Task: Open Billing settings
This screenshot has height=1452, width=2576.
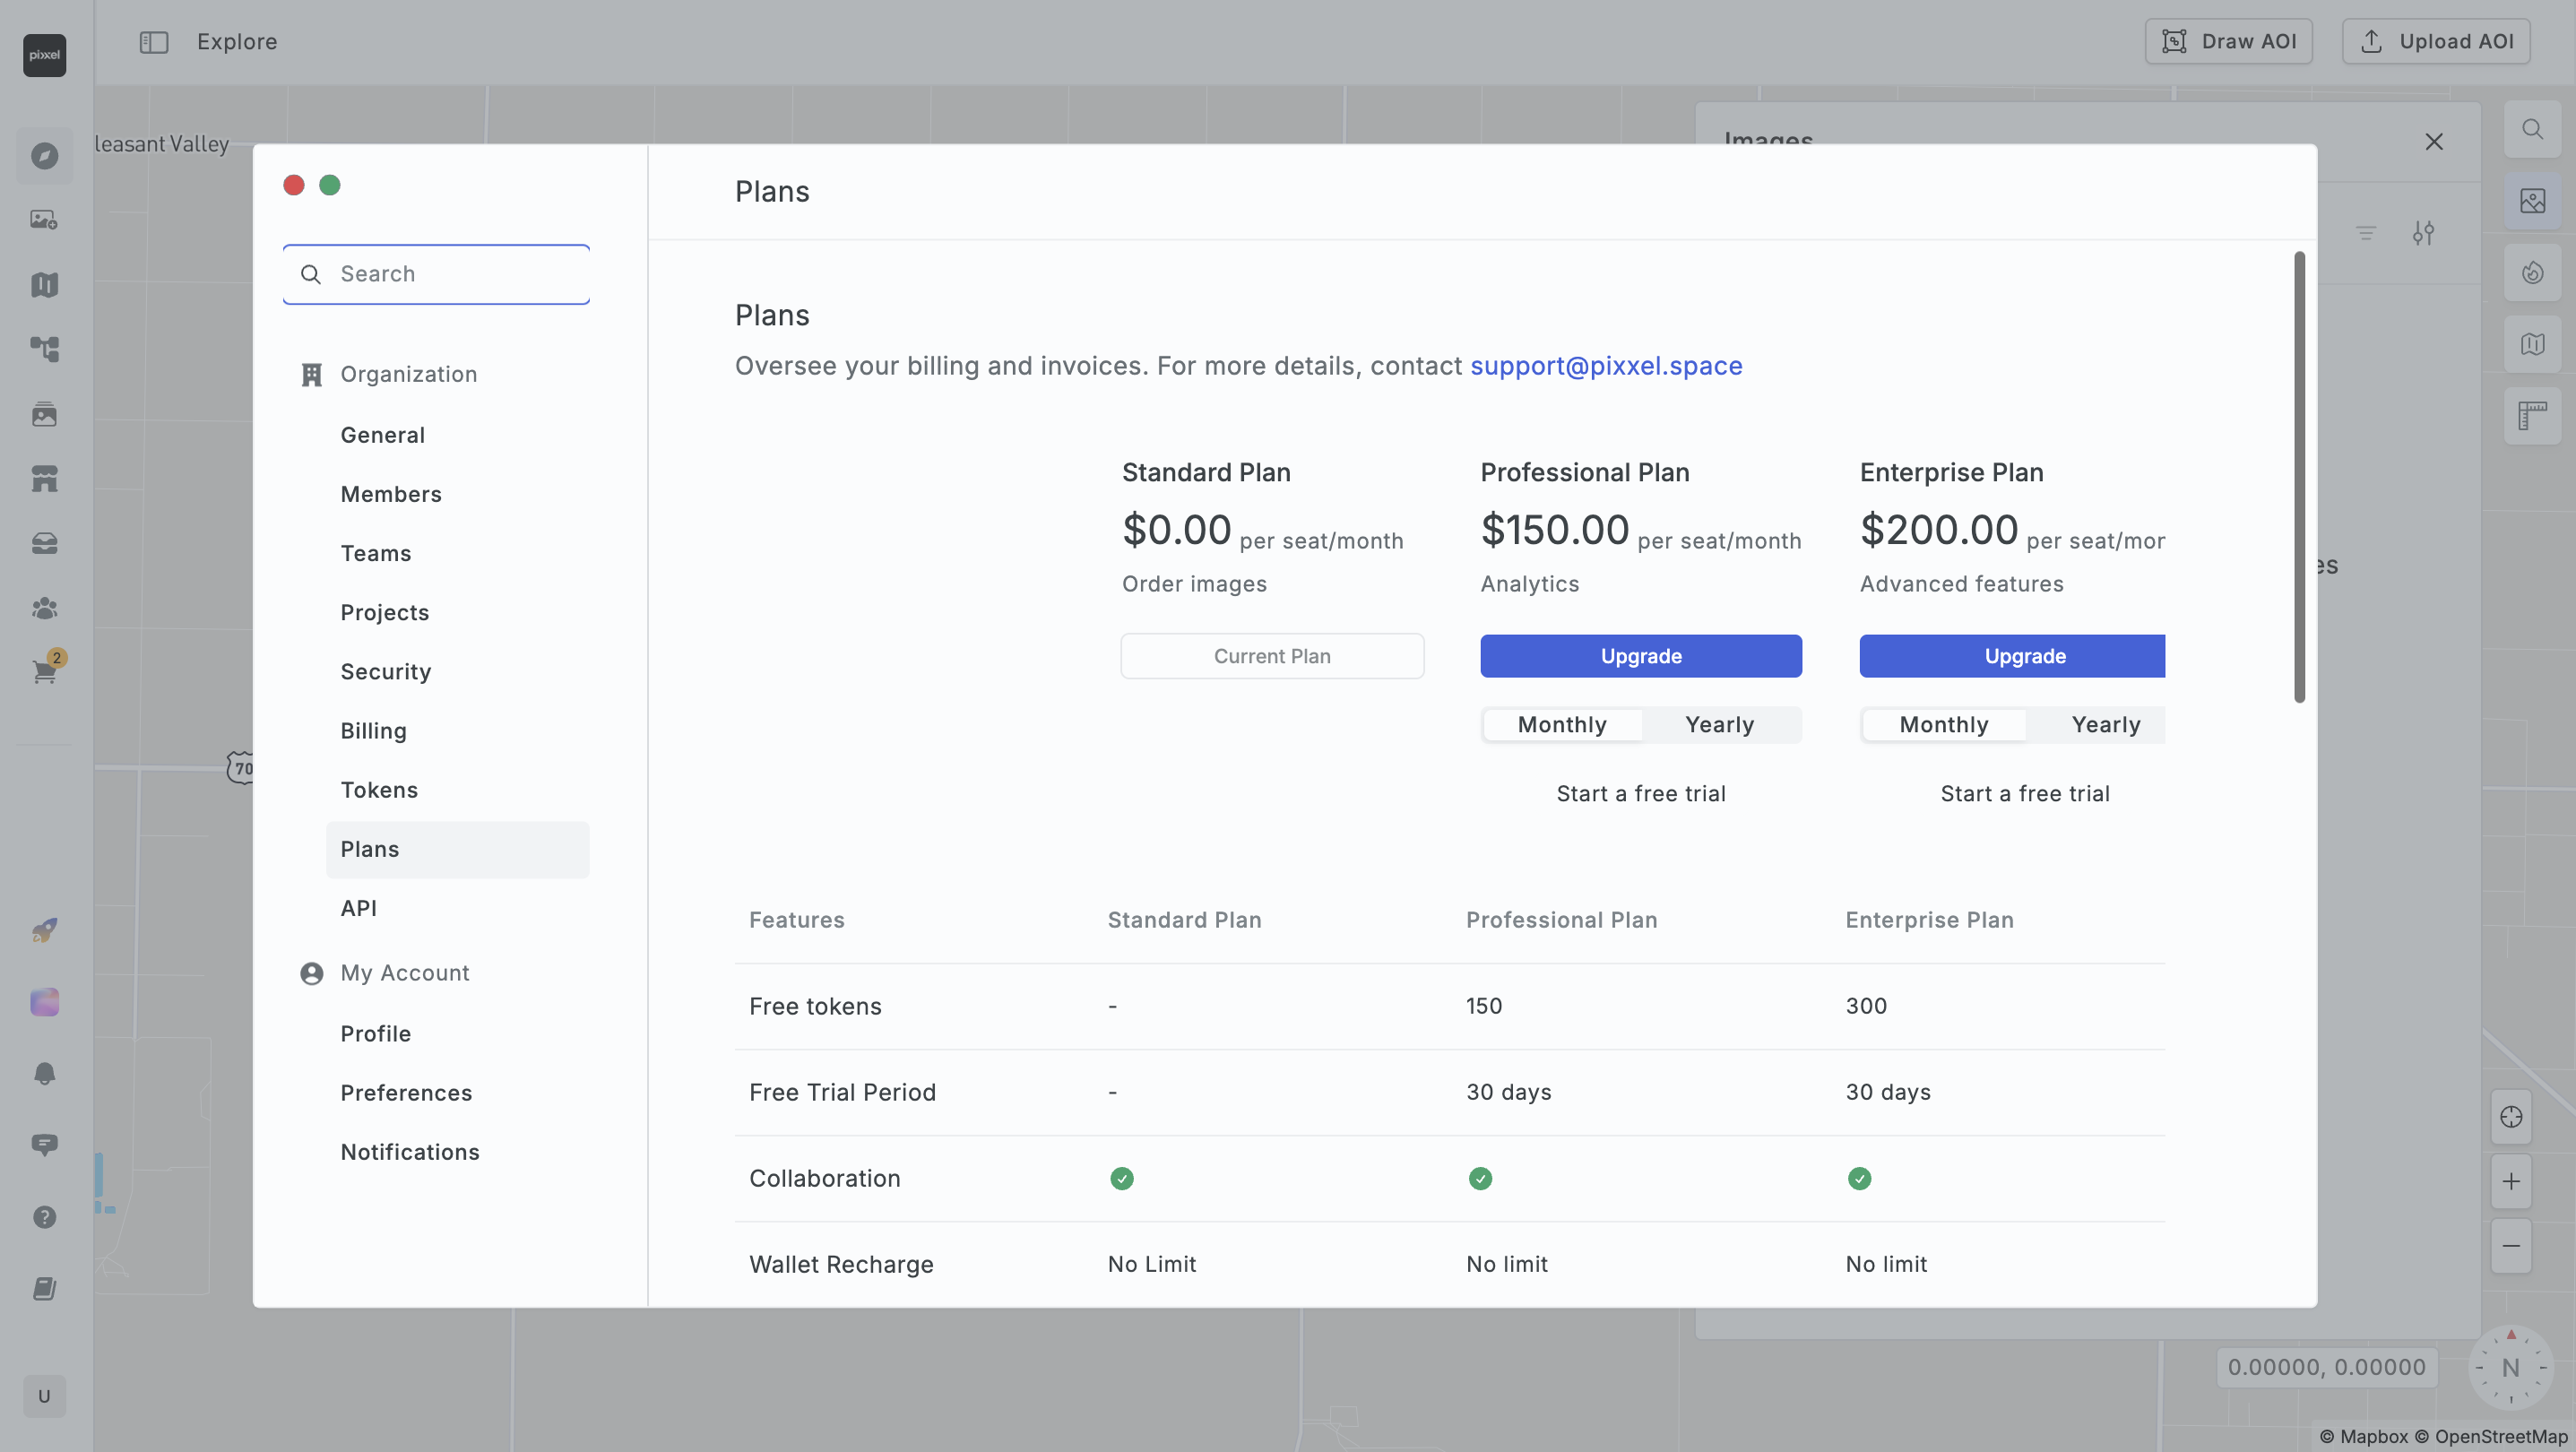Action: pyautogui.click(x=457, y=731)
